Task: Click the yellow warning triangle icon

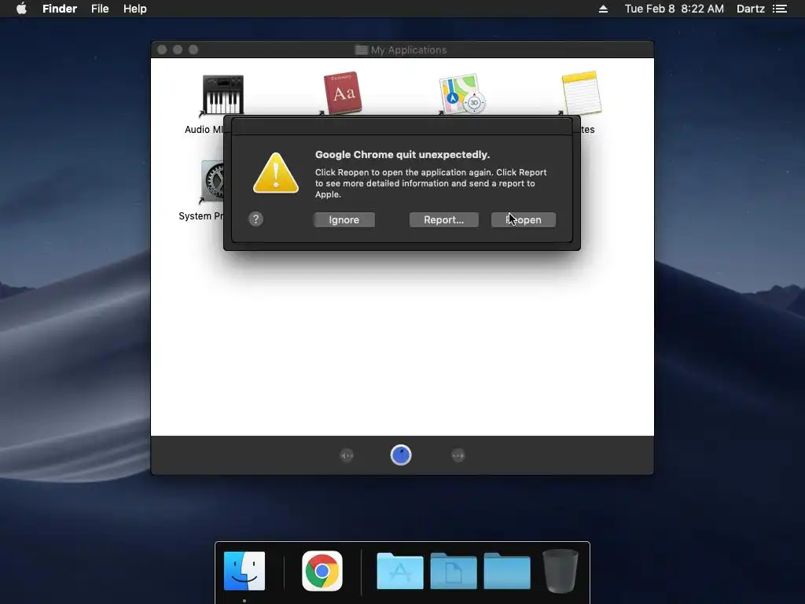Action: 276,173
